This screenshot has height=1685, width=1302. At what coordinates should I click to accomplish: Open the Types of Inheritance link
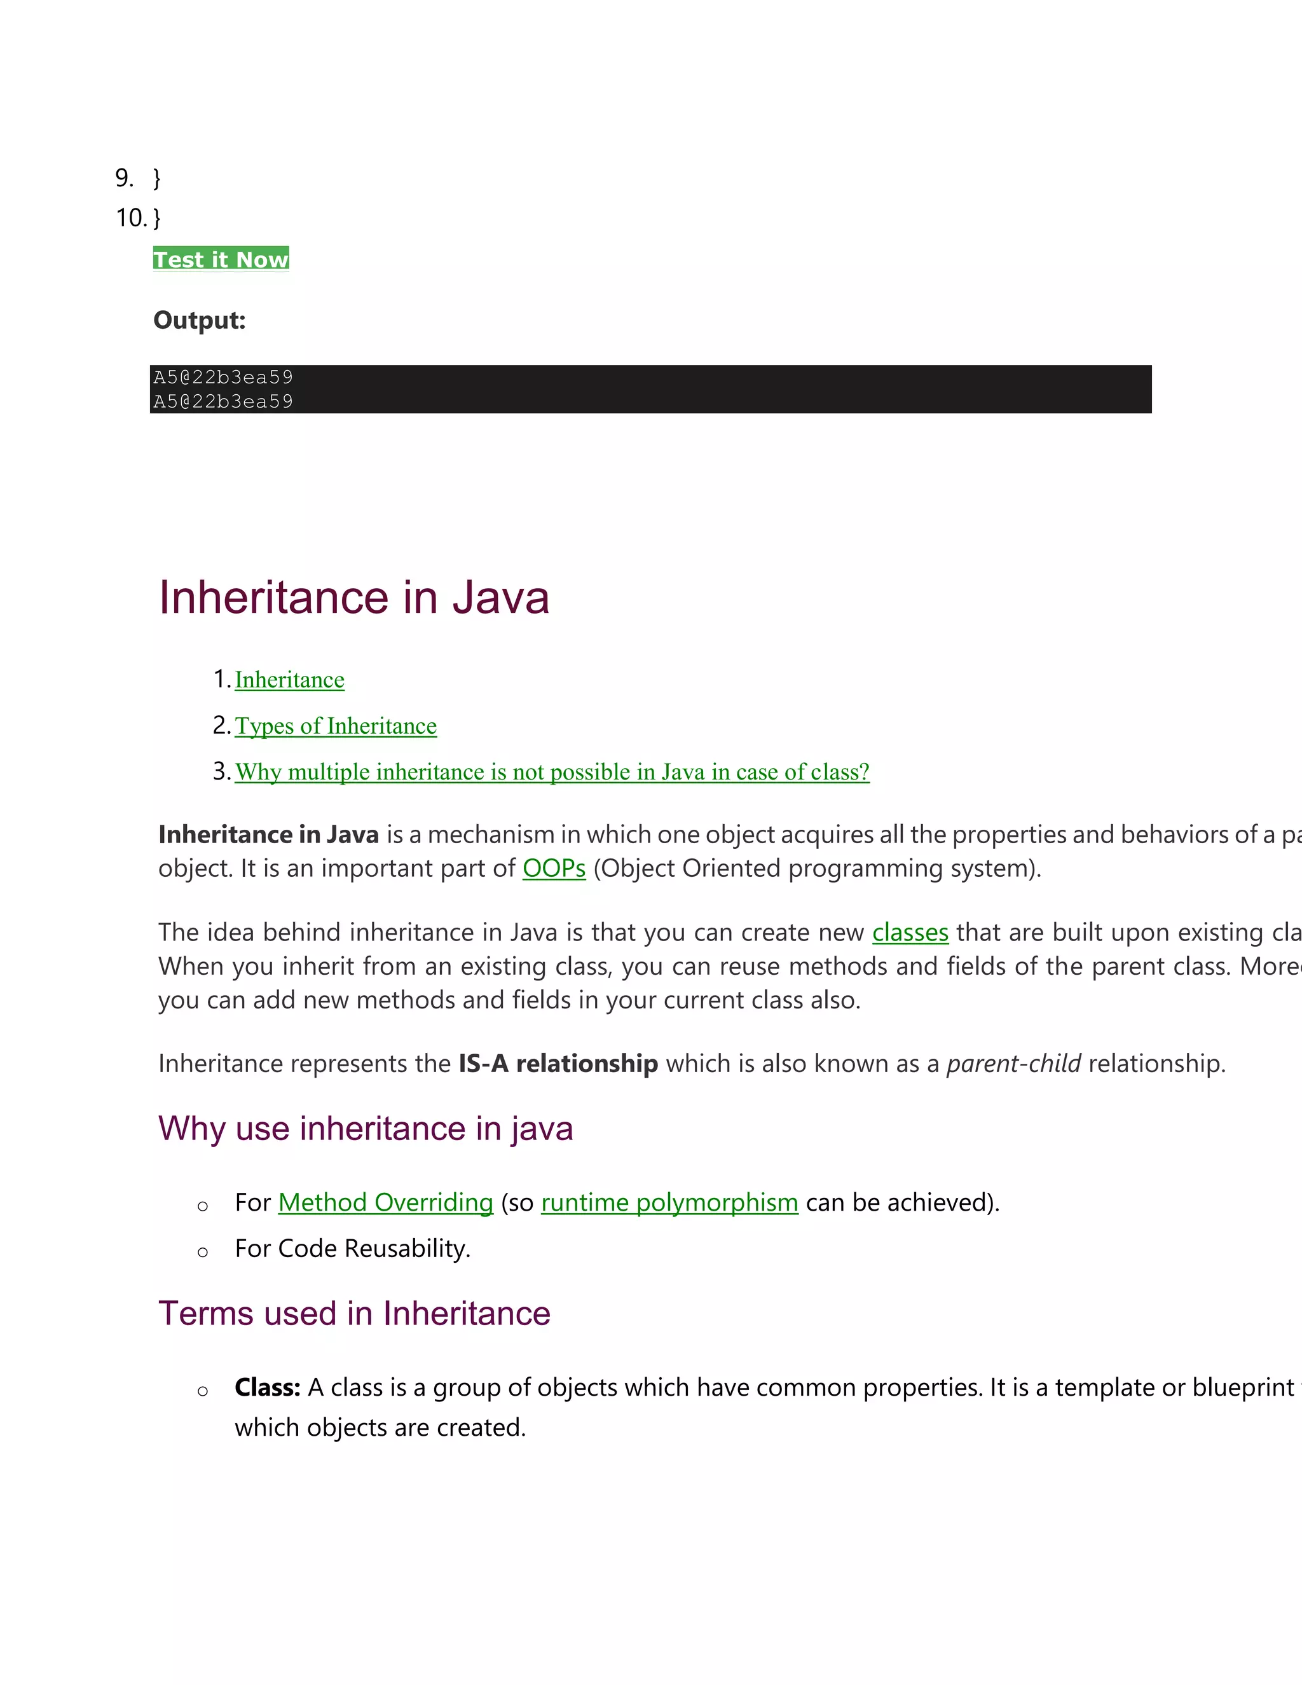coord(336,726)
